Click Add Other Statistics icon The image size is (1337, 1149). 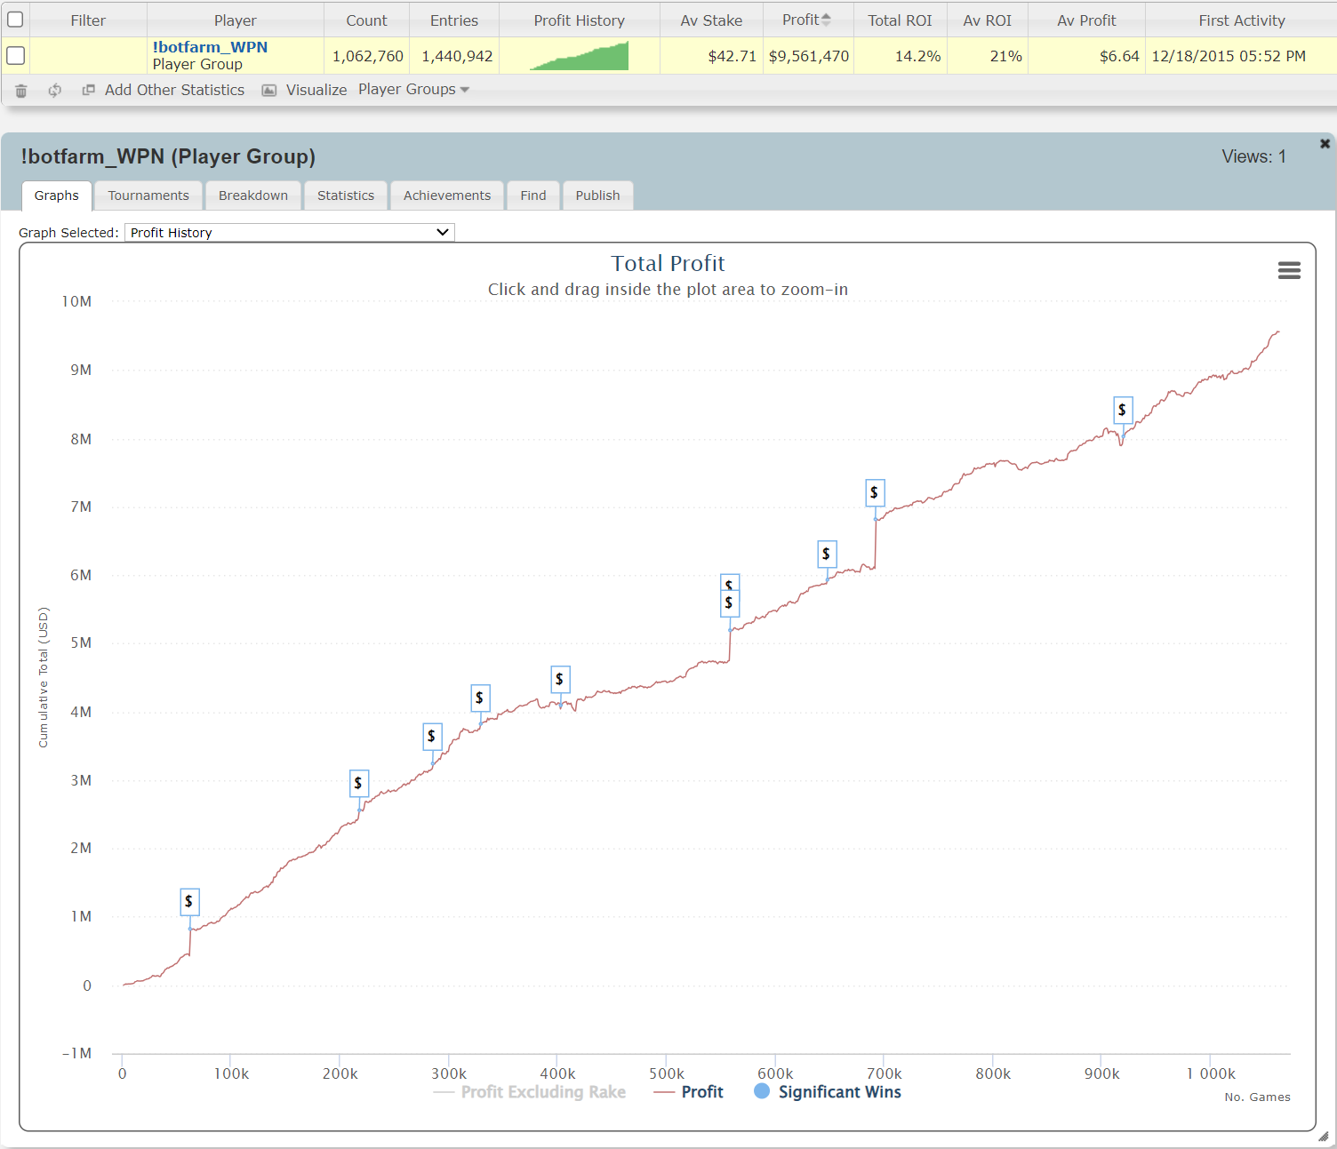click(89, 90)
